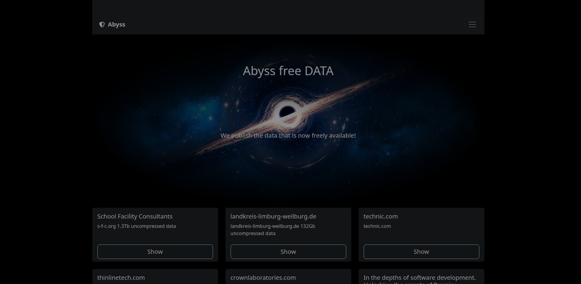Image resolution: width=581 pixels, height=284 pixels.
Task: Open the Abyss brand home link
Action: 112,24
